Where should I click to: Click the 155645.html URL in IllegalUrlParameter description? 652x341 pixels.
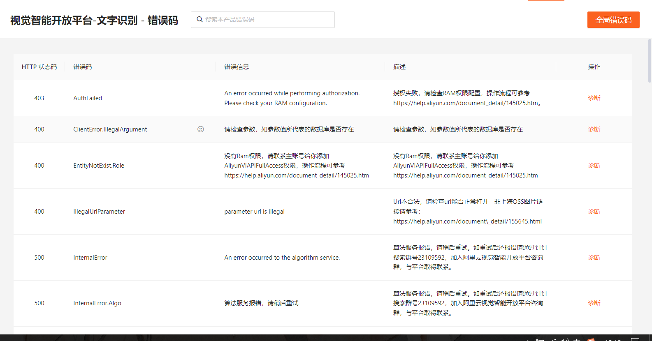pos(467,221)
